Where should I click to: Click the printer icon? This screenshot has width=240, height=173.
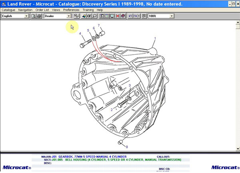coord(39,16)
